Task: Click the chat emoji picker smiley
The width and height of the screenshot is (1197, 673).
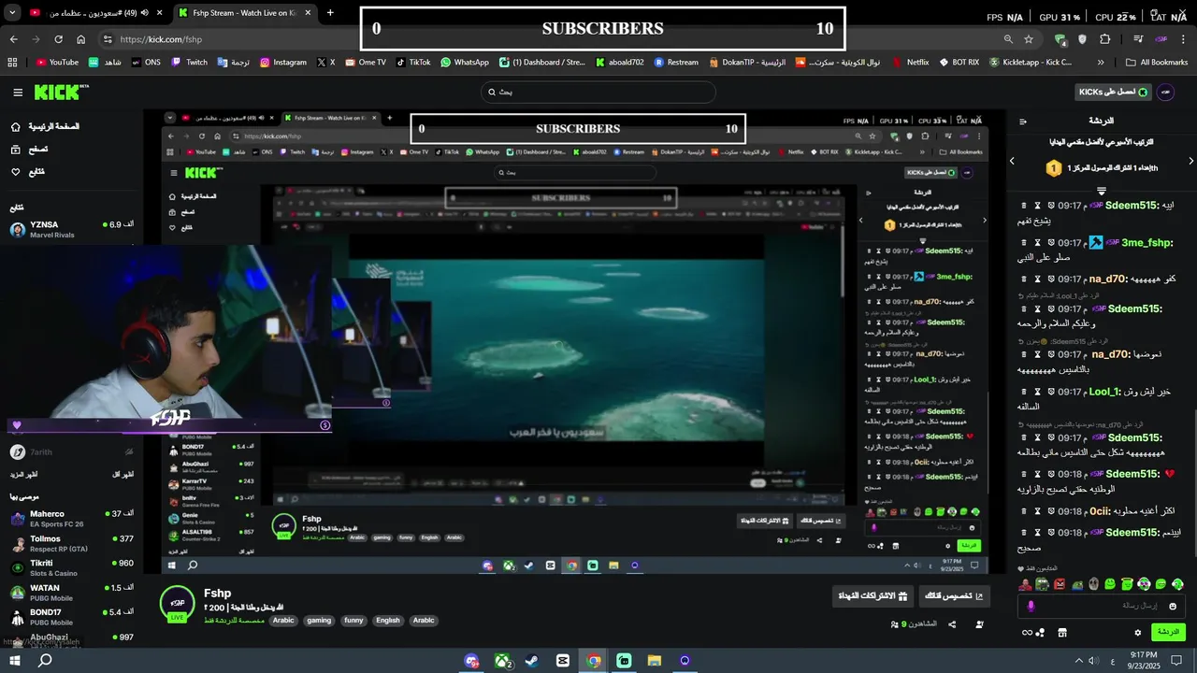Action: click(1173, 606)
